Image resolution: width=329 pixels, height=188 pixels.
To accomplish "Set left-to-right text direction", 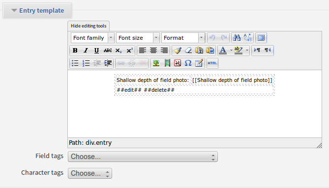I will 257,51.
